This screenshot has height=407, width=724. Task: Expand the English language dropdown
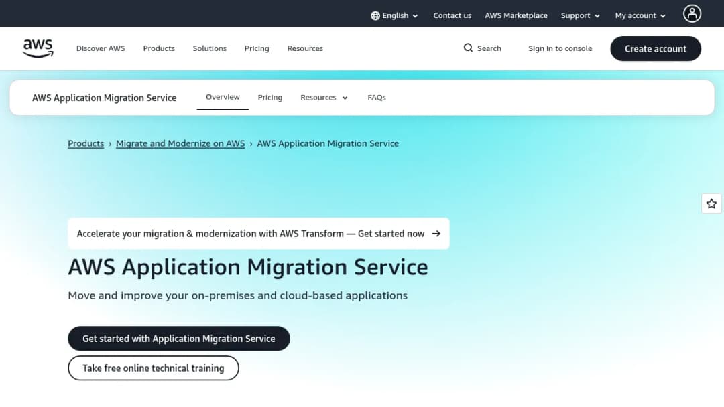pos(395,15)
